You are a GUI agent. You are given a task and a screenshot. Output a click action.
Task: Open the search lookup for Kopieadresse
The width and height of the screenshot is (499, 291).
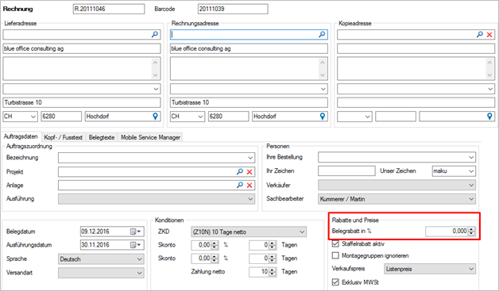(480, 34)
